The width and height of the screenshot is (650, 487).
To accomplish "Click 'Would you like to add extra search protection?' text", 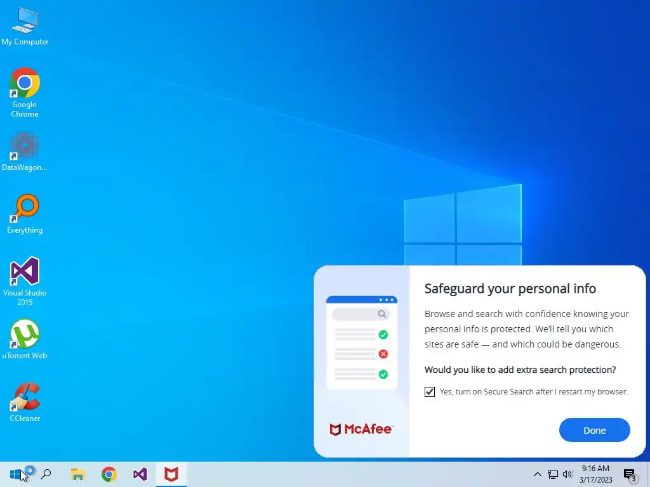I will point(521,370).
